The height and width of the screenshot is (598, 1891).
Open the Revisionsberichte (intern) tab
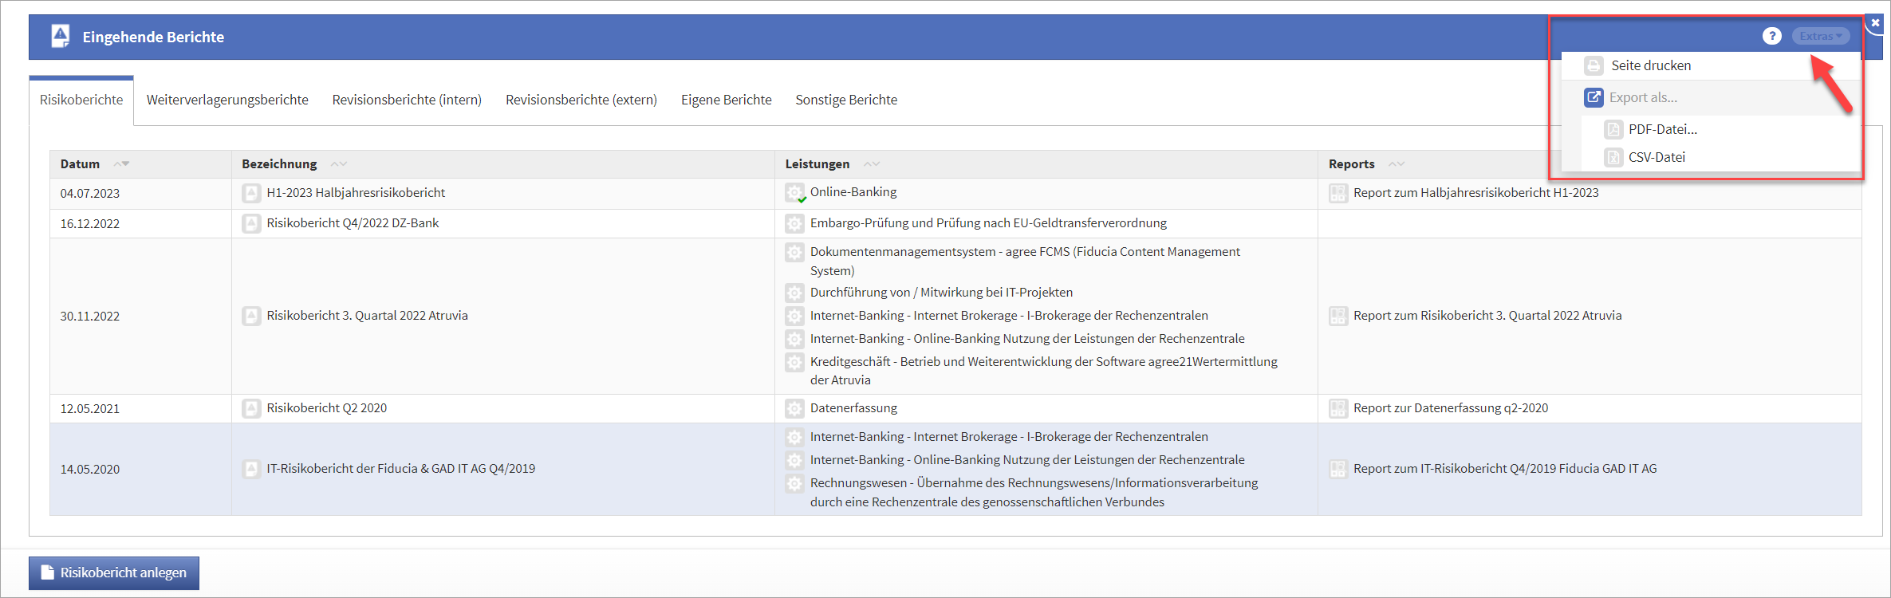tap(407, 100)
